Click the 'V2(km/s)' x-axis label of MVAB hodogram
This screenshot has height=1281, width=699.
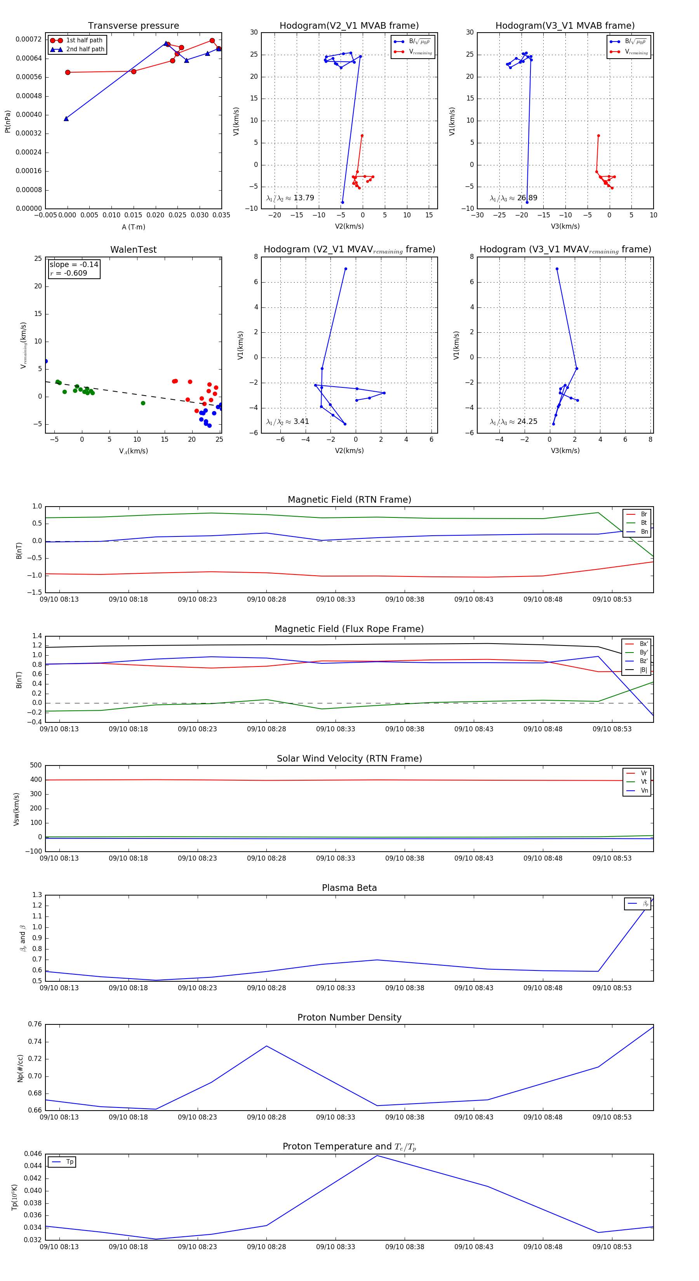click(x=349, y=227)
